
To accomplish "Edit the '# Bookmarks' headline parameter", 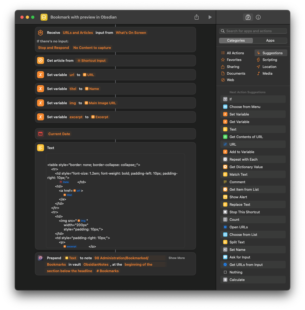I will [107, 271].
